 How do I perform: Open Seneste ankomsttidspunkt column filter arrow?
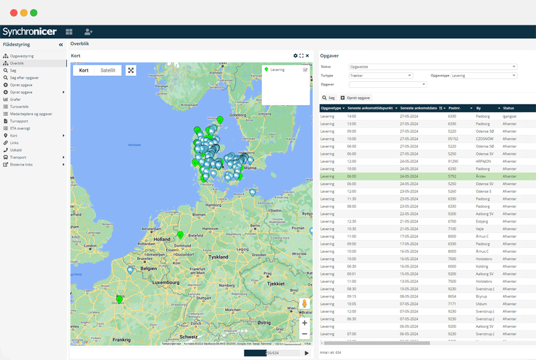(x=396, y=108)
